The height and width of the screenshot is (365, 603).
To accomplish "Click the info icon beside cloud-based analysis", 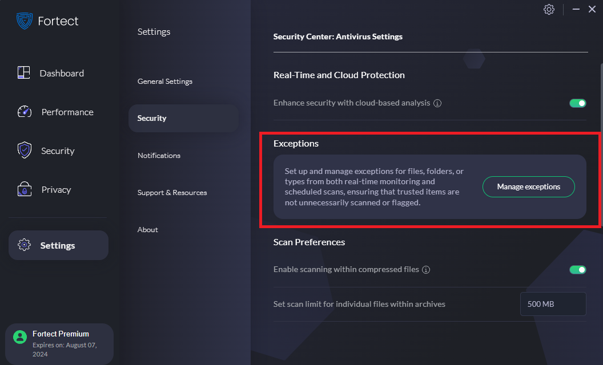I will pyautogui.click(x=437, y=103).
